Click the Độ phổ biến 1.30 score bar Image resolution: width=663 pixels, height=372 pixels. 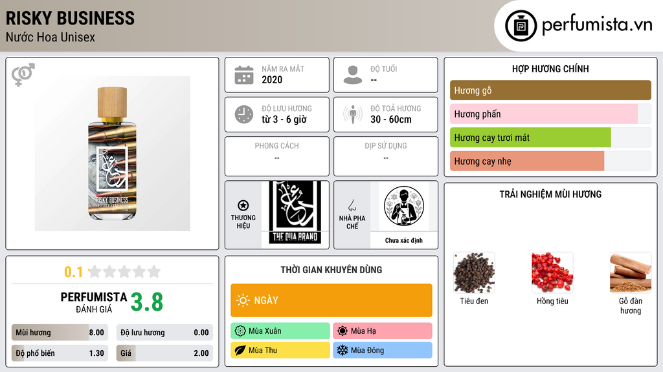pos(60,353)
